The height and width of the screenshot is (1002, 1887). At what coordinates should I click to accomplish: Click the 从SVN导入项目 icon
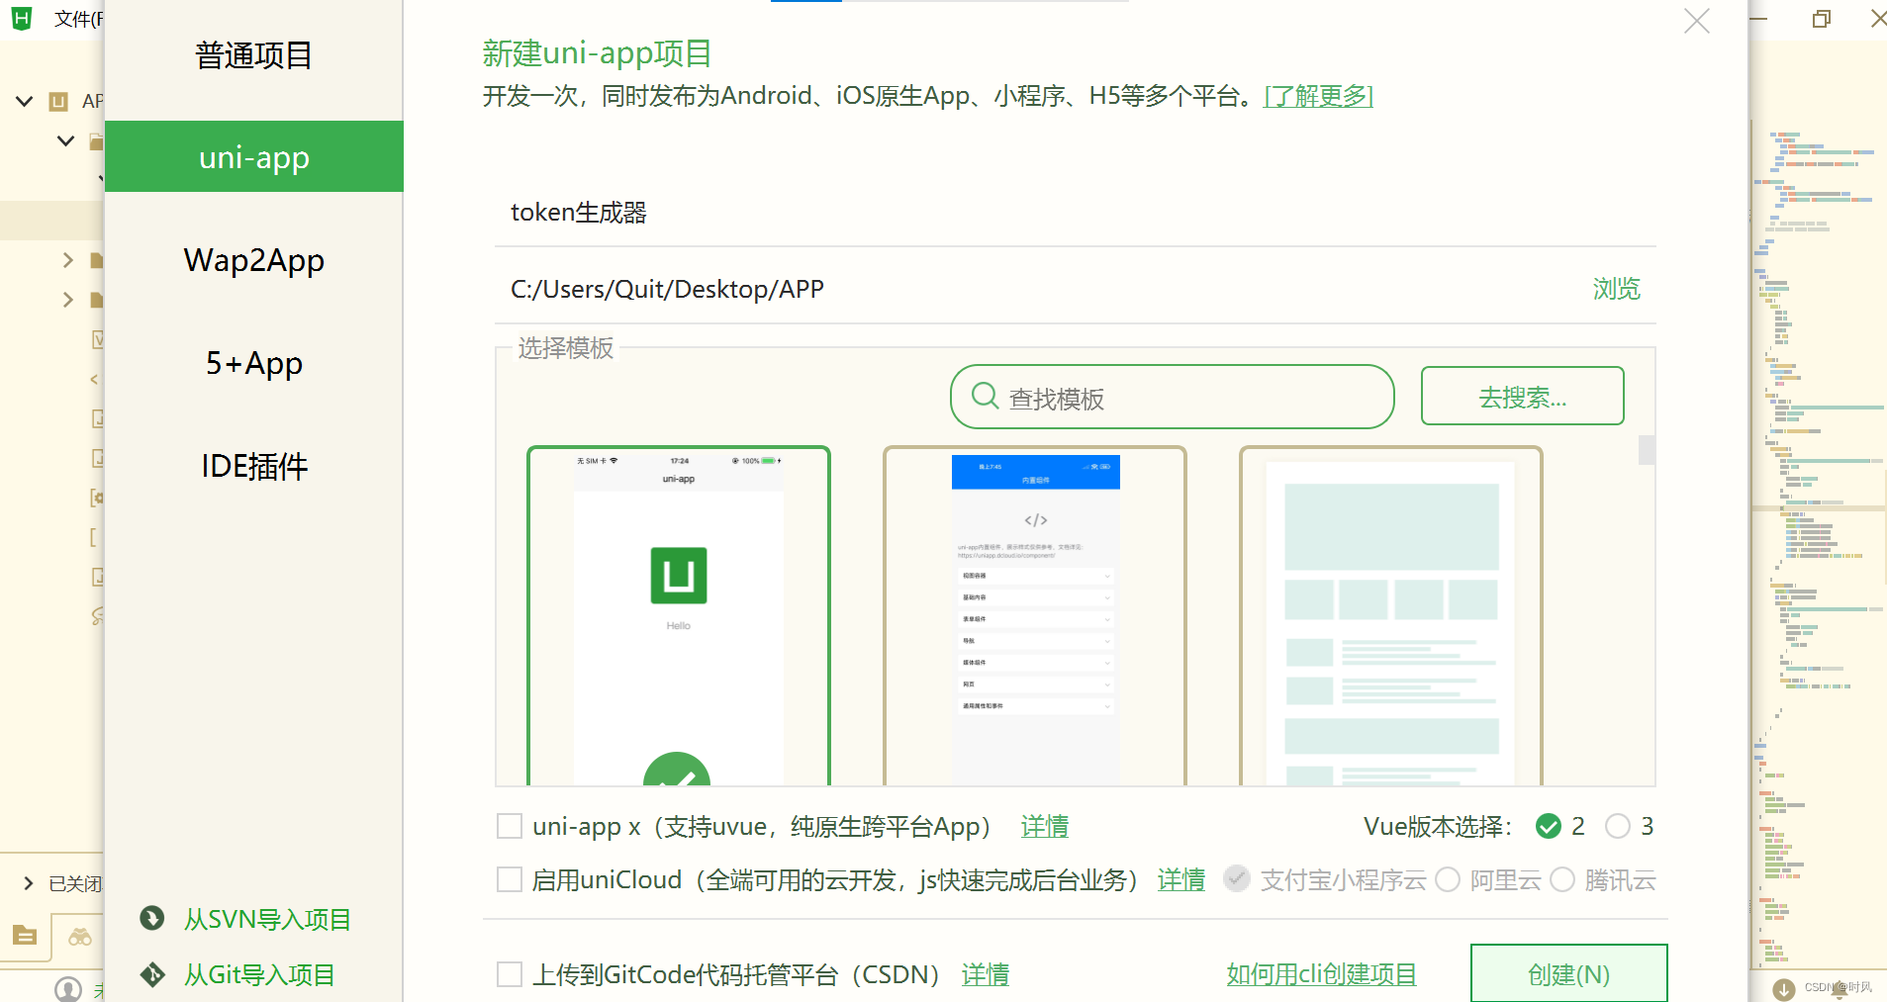tap(152, 919)
